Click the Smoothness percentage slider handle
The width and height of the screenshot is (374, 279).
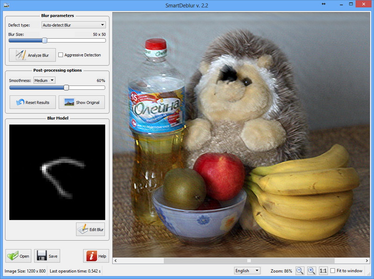(x=66, y=87)
